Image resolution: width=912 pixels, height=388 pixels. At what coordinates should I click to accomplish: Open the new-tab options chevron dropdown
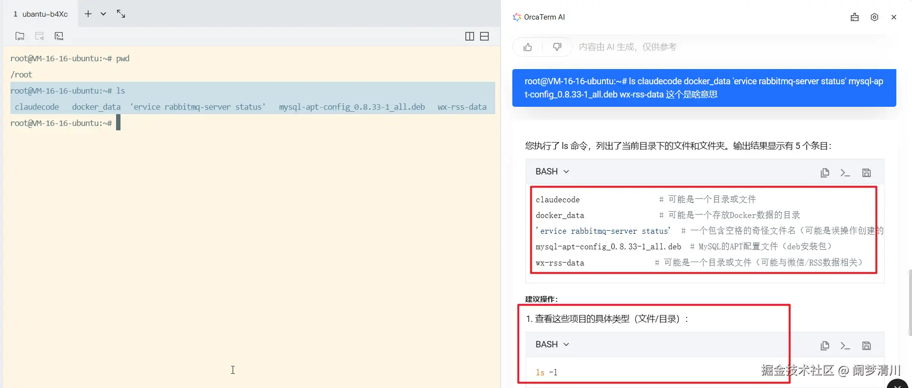coord(103,14)
